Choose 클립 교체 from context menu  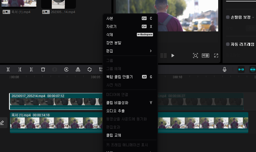(130, 135)
